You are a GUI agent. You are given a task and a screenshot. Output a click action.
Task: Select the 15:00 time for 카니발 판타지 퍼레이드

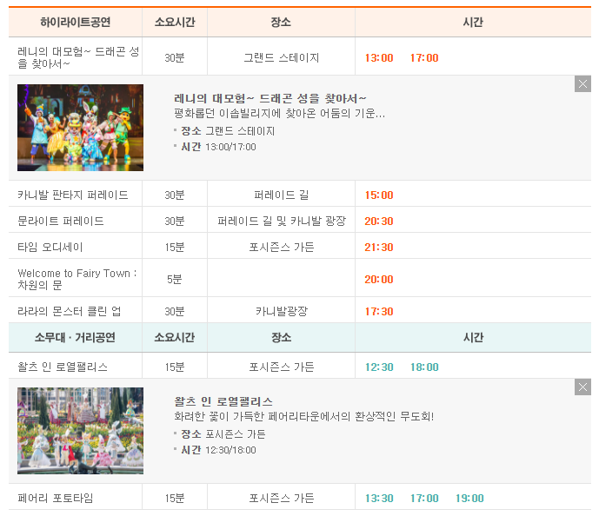tap(379, 195)
